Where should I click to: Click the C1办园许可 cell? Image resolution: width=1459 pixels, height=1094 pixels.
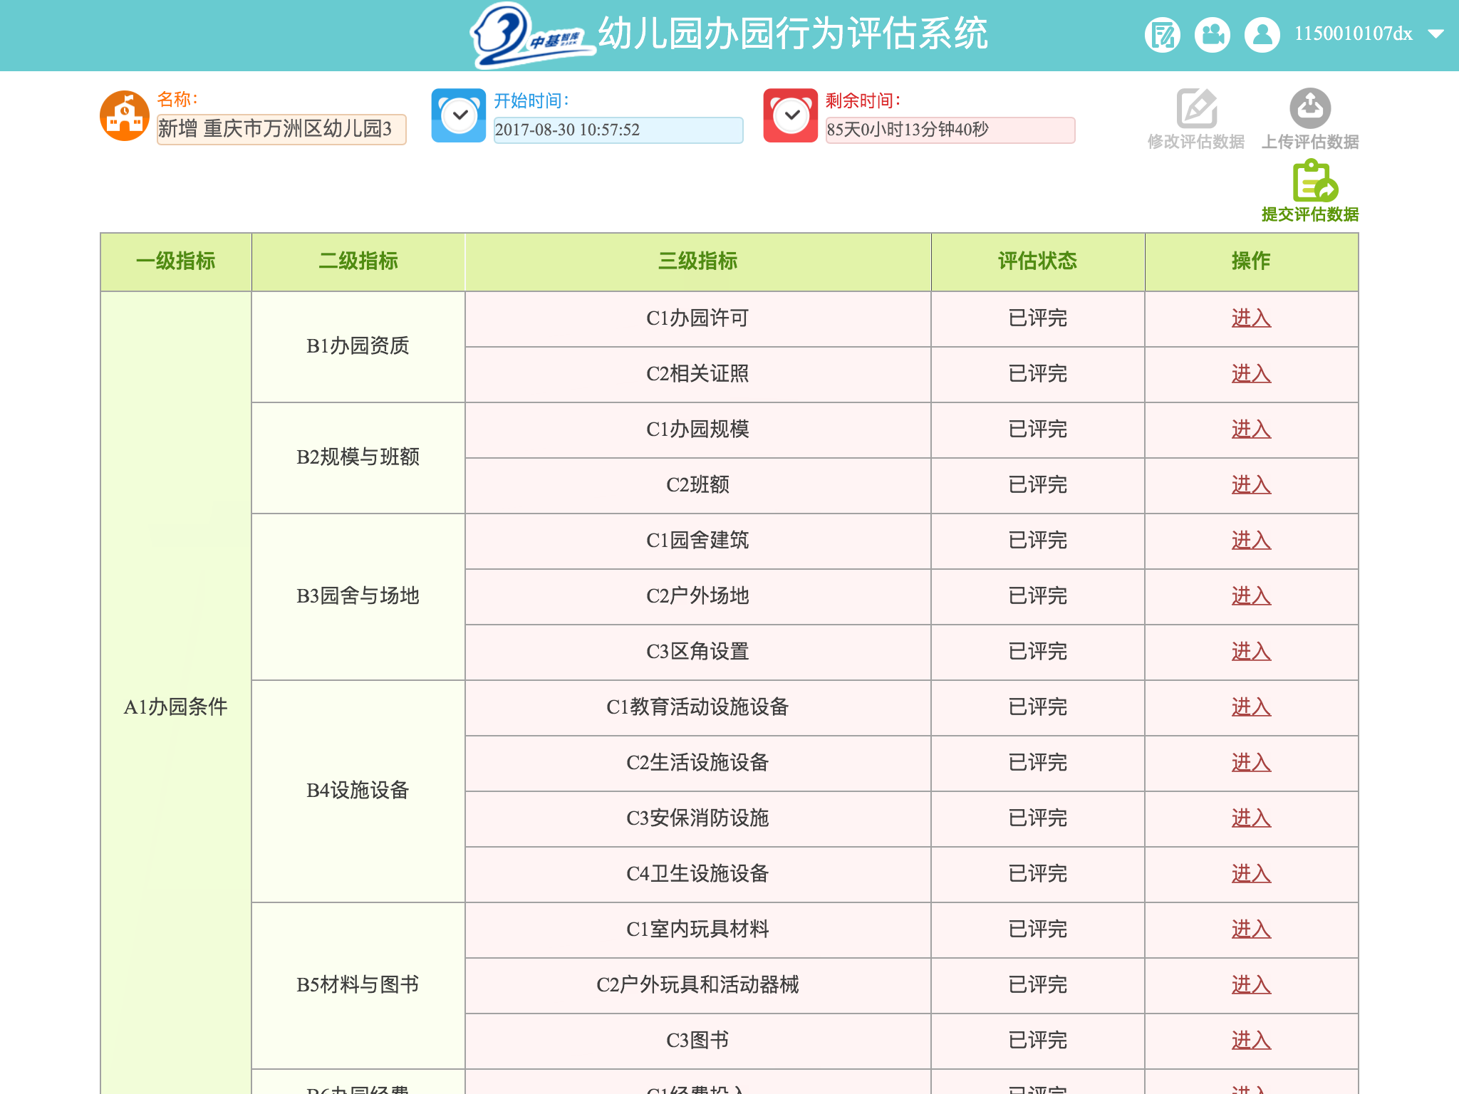coord(698,318)
